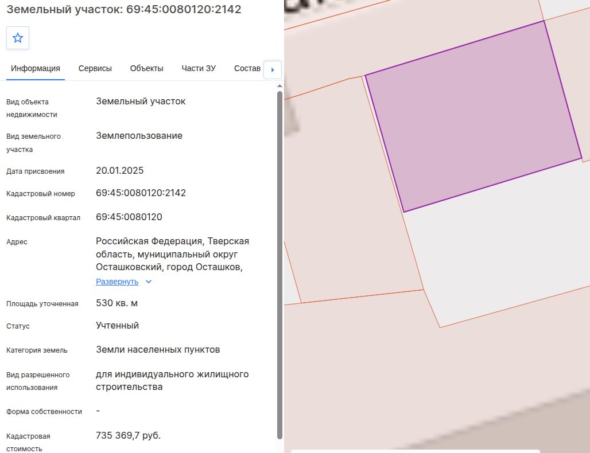Click the Развернуть link
Viewport: 590px width, 453px height.
[117, 282]
